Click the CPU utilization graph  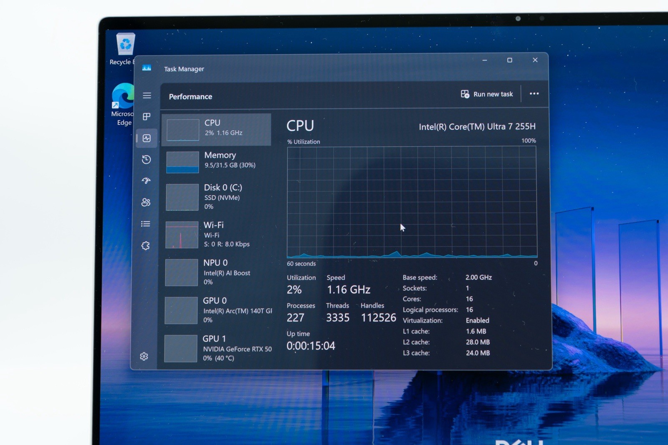pyautogui.click(x=412, y=202)
